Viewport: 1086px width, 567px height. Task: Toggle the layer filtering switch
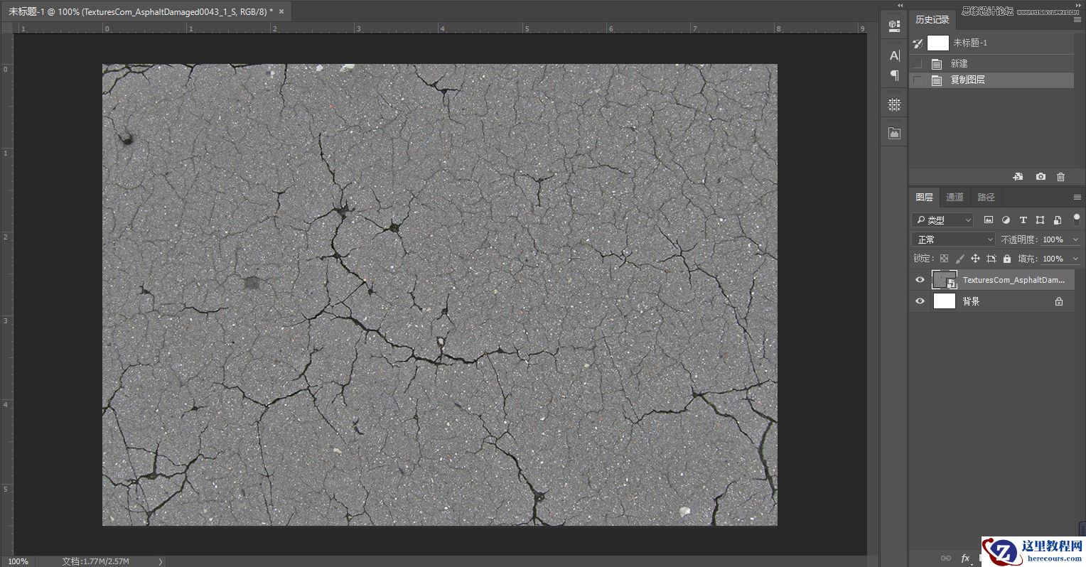(1077, 220)
